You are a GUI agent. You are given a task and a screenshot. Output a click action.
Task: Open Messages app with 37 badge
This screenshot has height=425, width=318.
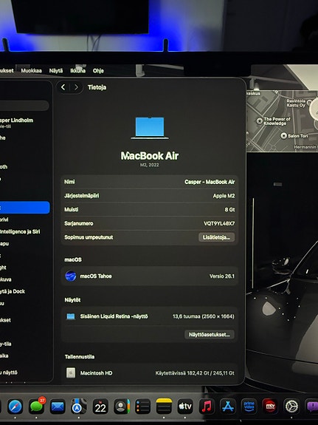pyautogui.click(x=37, y=407)
